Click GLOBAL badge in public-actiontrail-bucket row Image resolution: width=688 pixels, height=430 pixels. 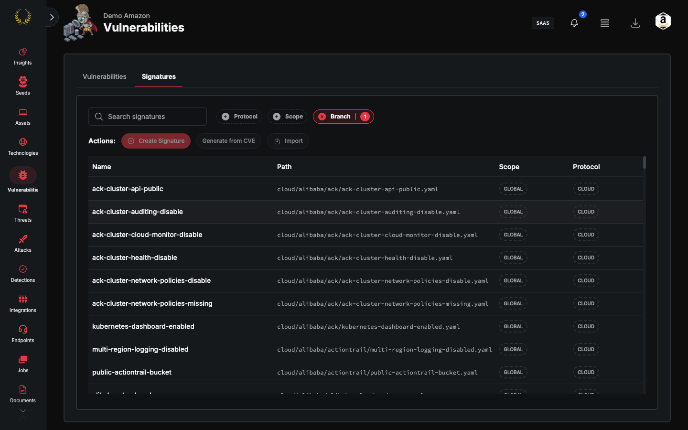[x=513, y=372]
